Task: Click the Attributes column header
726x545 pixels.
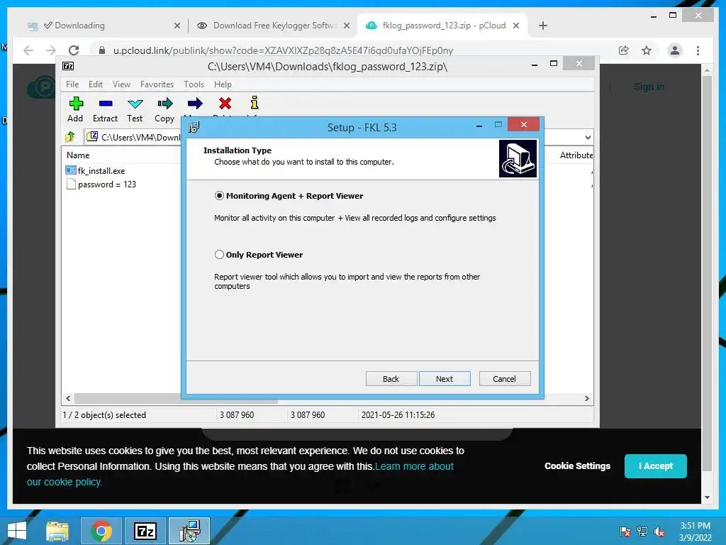Action: coord(576,155)
